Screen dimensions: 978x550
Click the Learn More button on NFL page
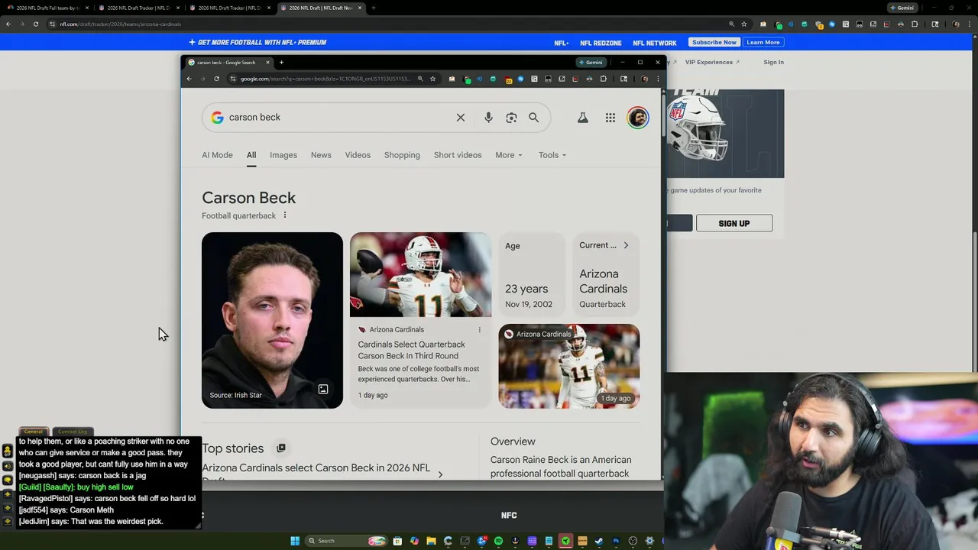pos(763,42)
